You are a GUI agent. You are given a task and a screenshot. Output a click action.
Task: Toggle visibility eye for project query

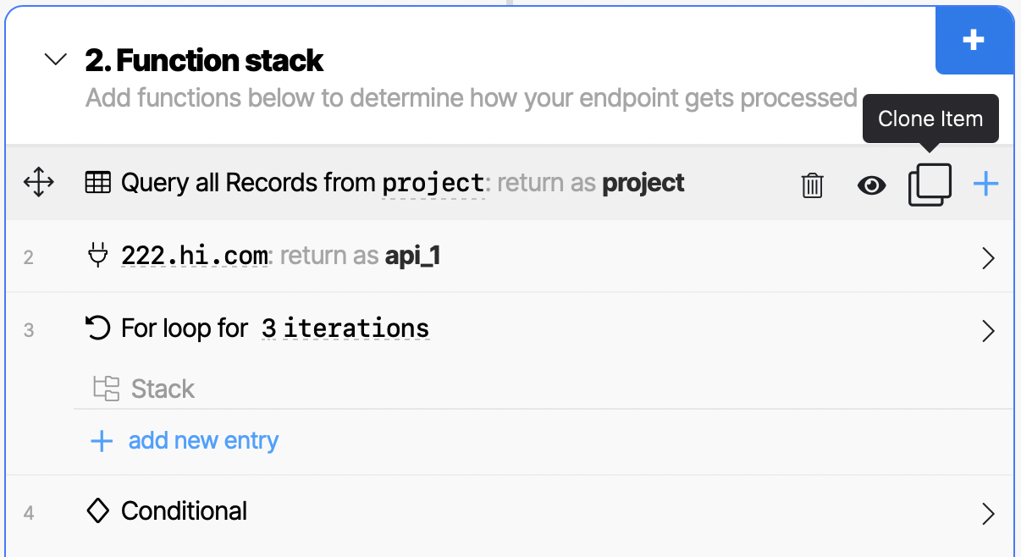pos(871,185)
